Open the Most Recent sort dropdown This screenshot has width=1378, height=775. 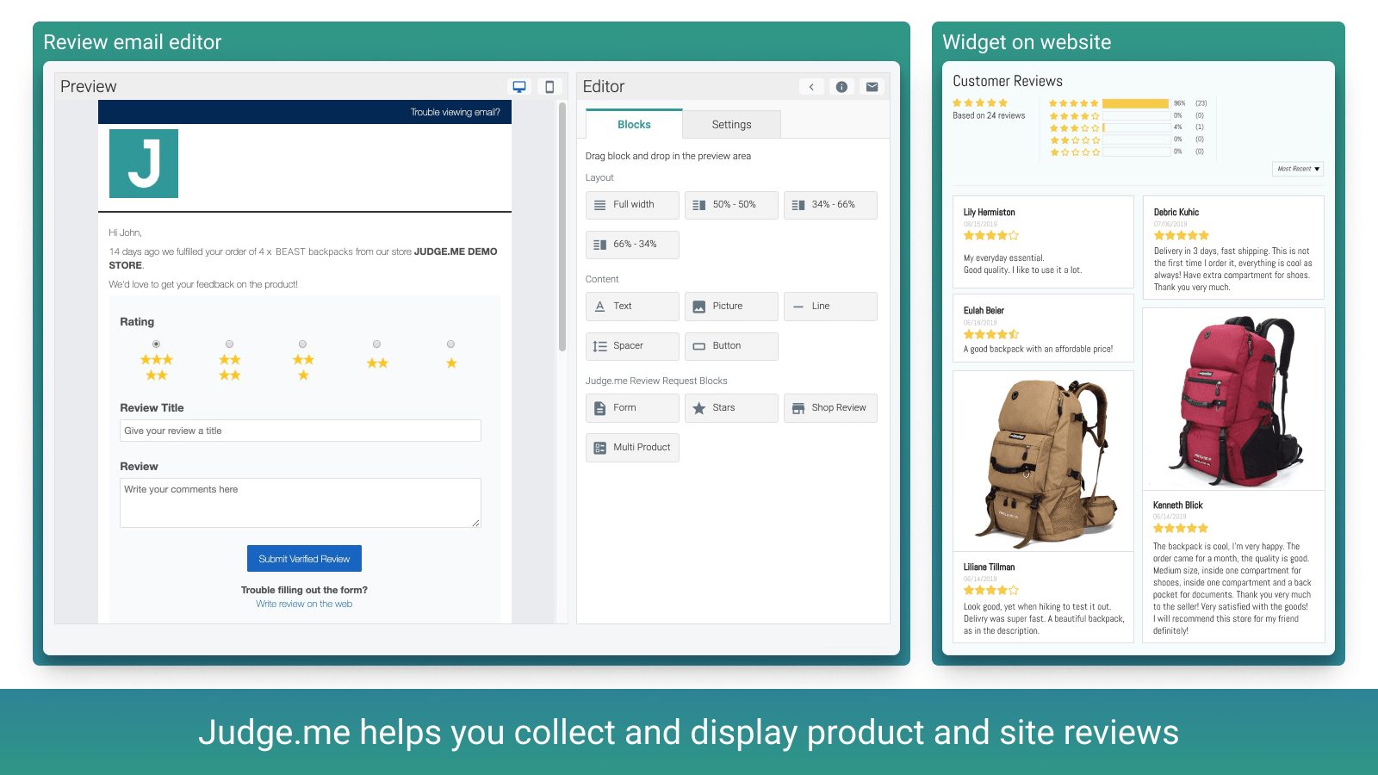click(1297, 169)
